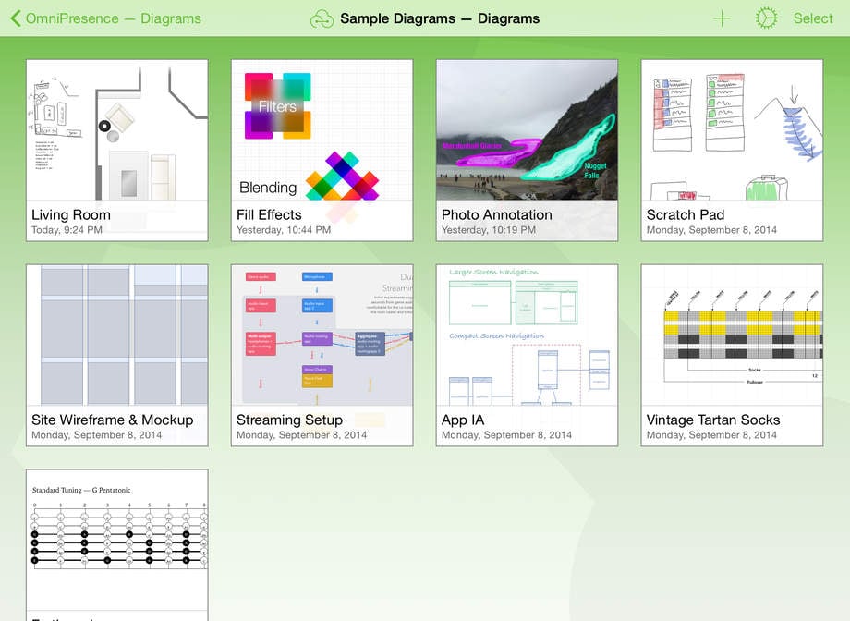Open the Photo Annotation glacier image

click(527, 130)
